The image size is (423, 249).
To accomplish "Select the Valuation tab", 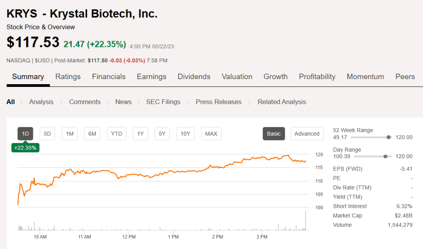I will pos(237,77).
